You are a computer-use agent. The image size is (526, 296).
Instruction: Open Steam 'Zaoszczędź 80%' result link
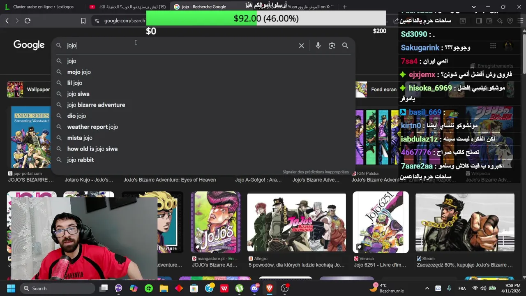pos(465,265)
